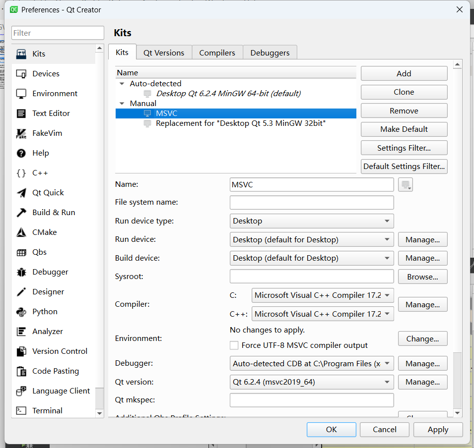Select the Qt Quick paper-plane icon
The image size is (474, 448).
coord(21,193)
